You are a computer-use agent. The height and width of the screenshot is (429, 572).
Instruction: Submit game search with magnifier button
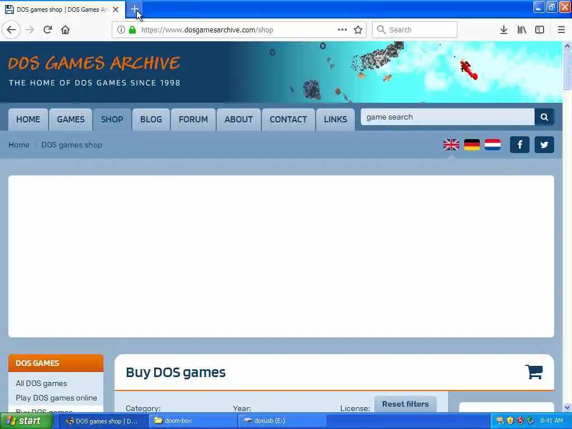tap(544, 117)
